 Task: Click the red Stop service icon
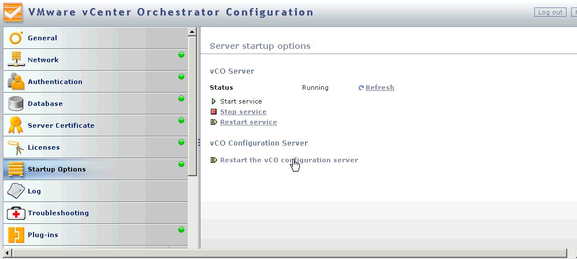click(214, 112)
